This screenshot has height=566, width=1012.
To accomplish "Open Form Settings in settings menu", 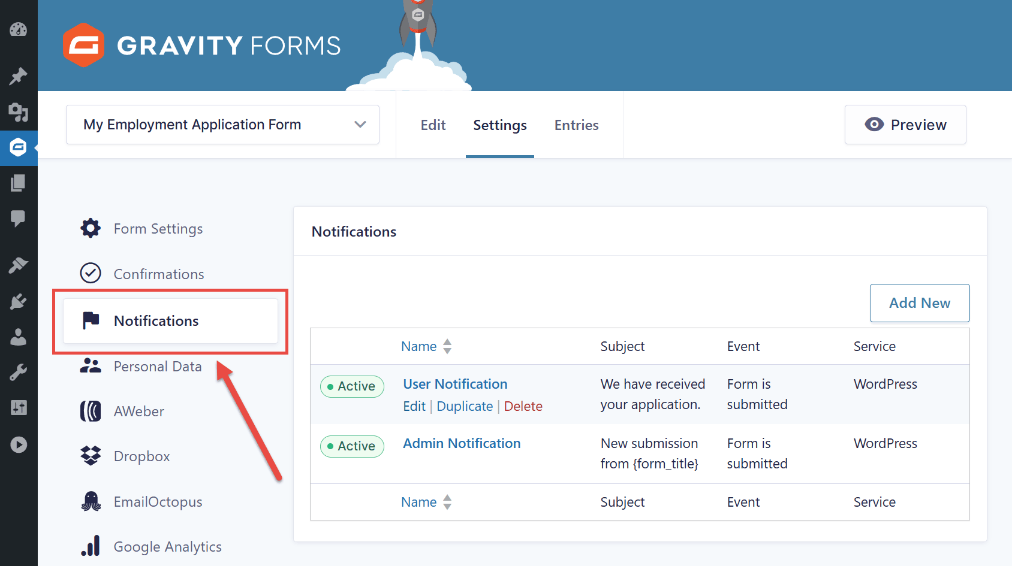I will click(158, 229).
